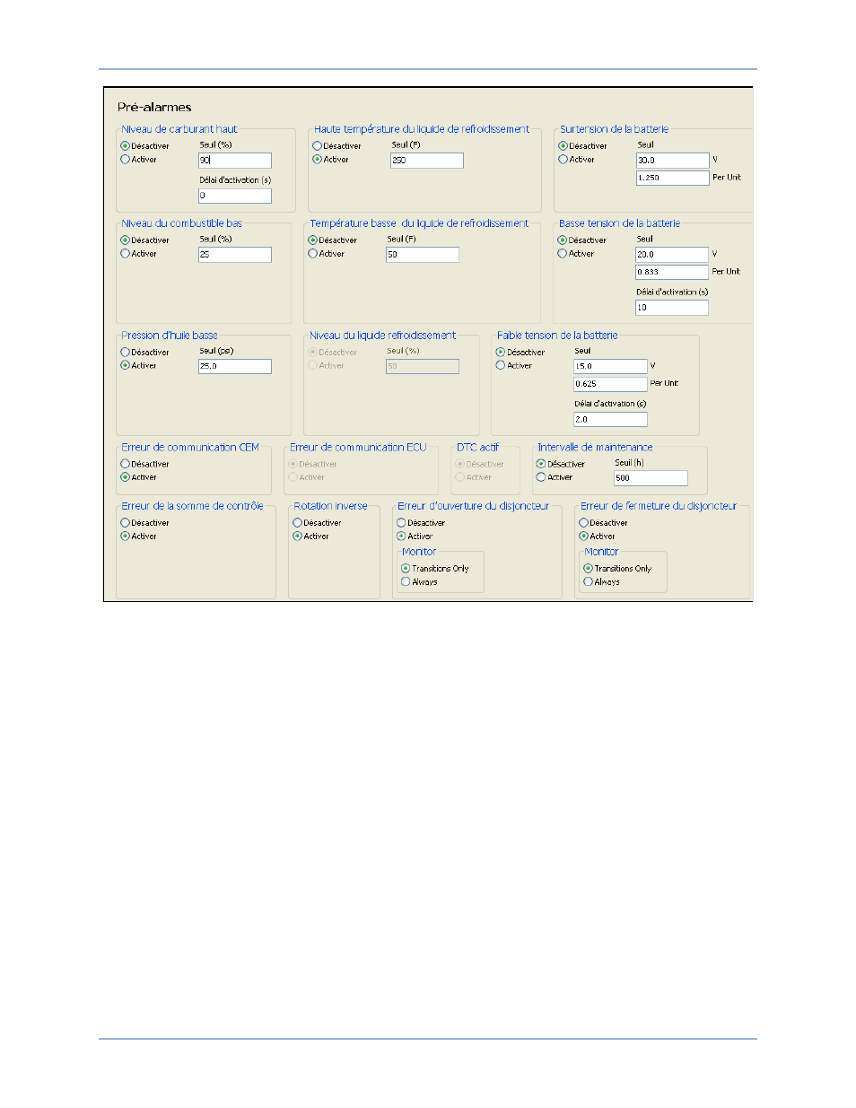Select Désactiver for Surtension de la batterie
Image resolution: width=856 pixels, height=1108 pixels.
click(x=563, y=146)
